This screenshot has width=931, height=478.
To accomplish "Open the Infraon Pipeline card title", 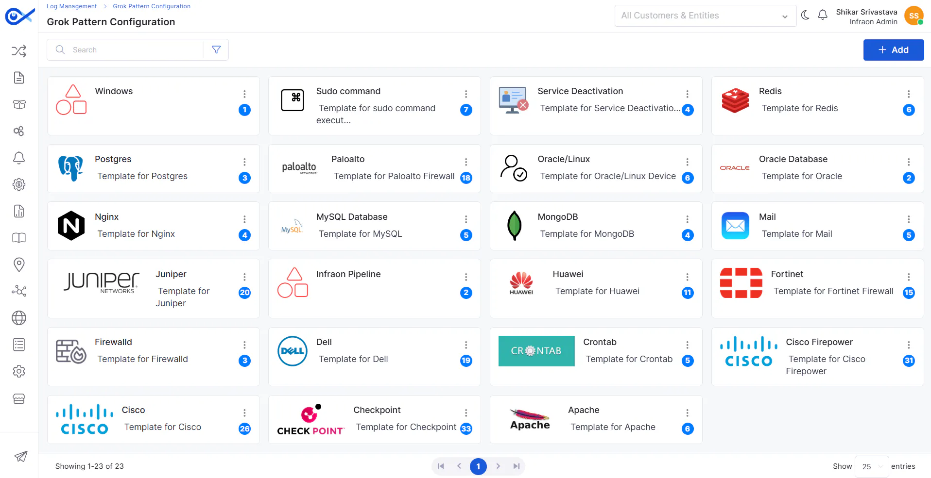I will tap(348, 274).
